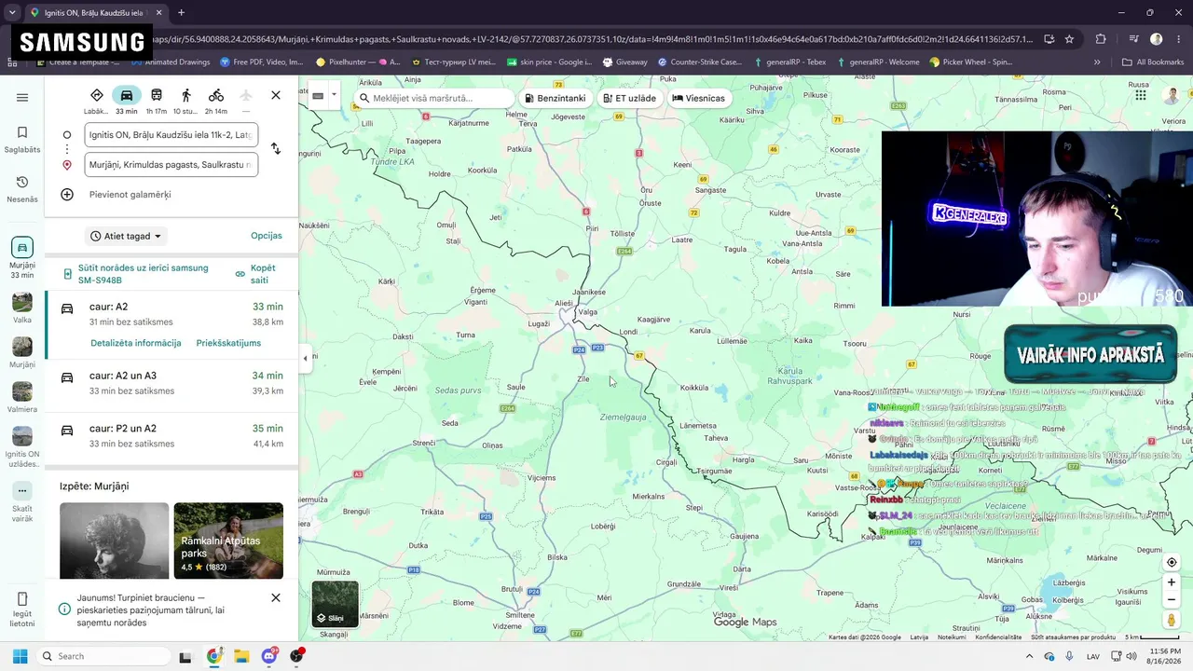1193x671 pixels.
Task: Edit the Ignitis ON starting point field
Action: 171,135
